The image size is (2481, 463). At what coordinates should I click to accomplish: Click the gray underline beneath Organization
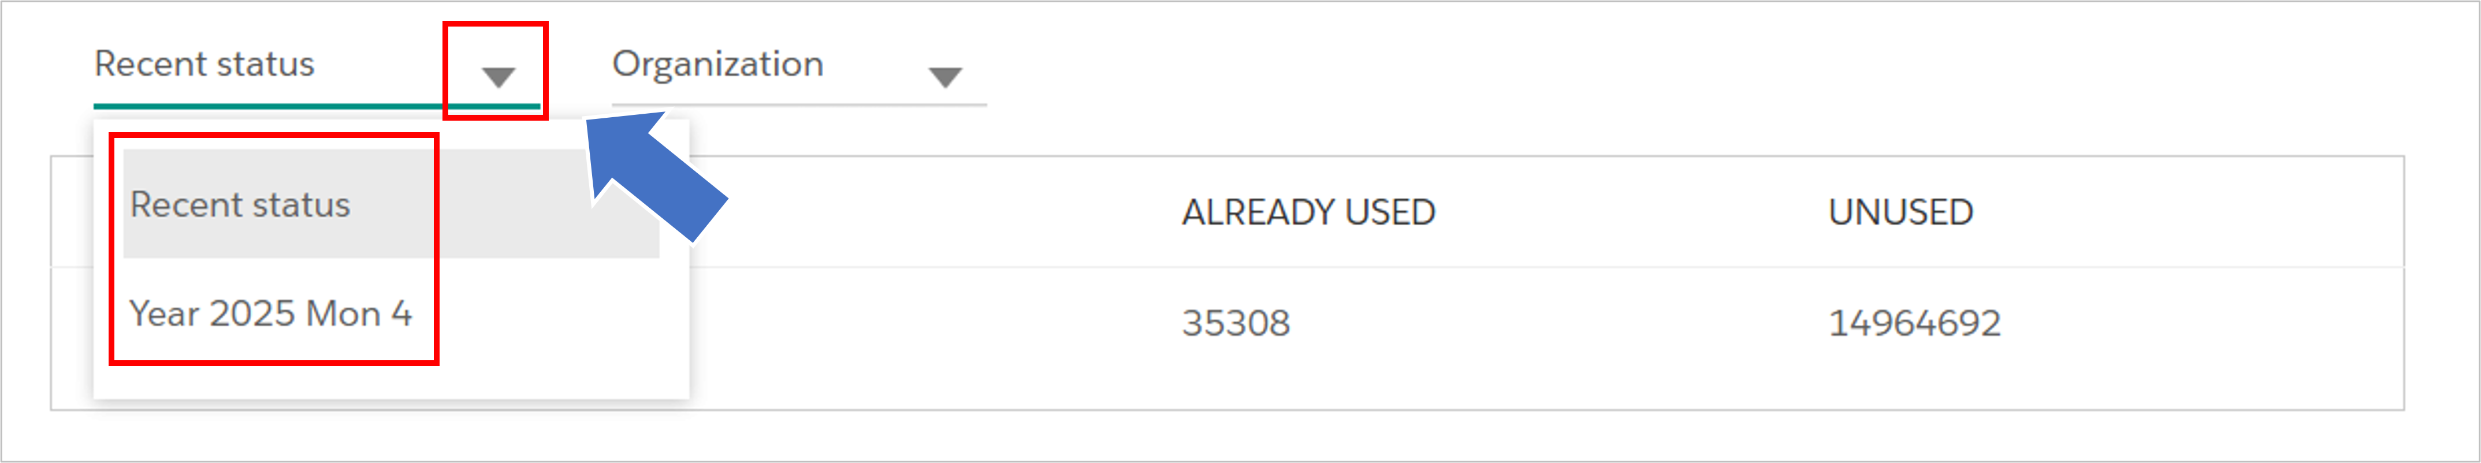(x=798, y=104)
